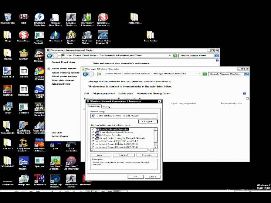
Task: Toggle QoS Packet Scheduler checkbox
Action: (93, 135)
